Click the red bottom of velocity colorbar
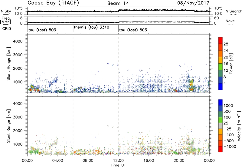Screen dimensions: 242x167 click(x=221, y=150)
